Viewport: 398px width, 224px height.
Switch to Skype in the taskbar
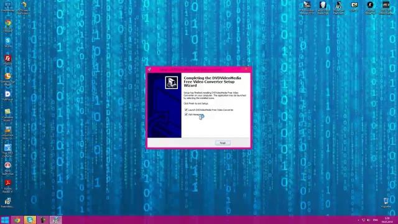(x=30, y=220)
